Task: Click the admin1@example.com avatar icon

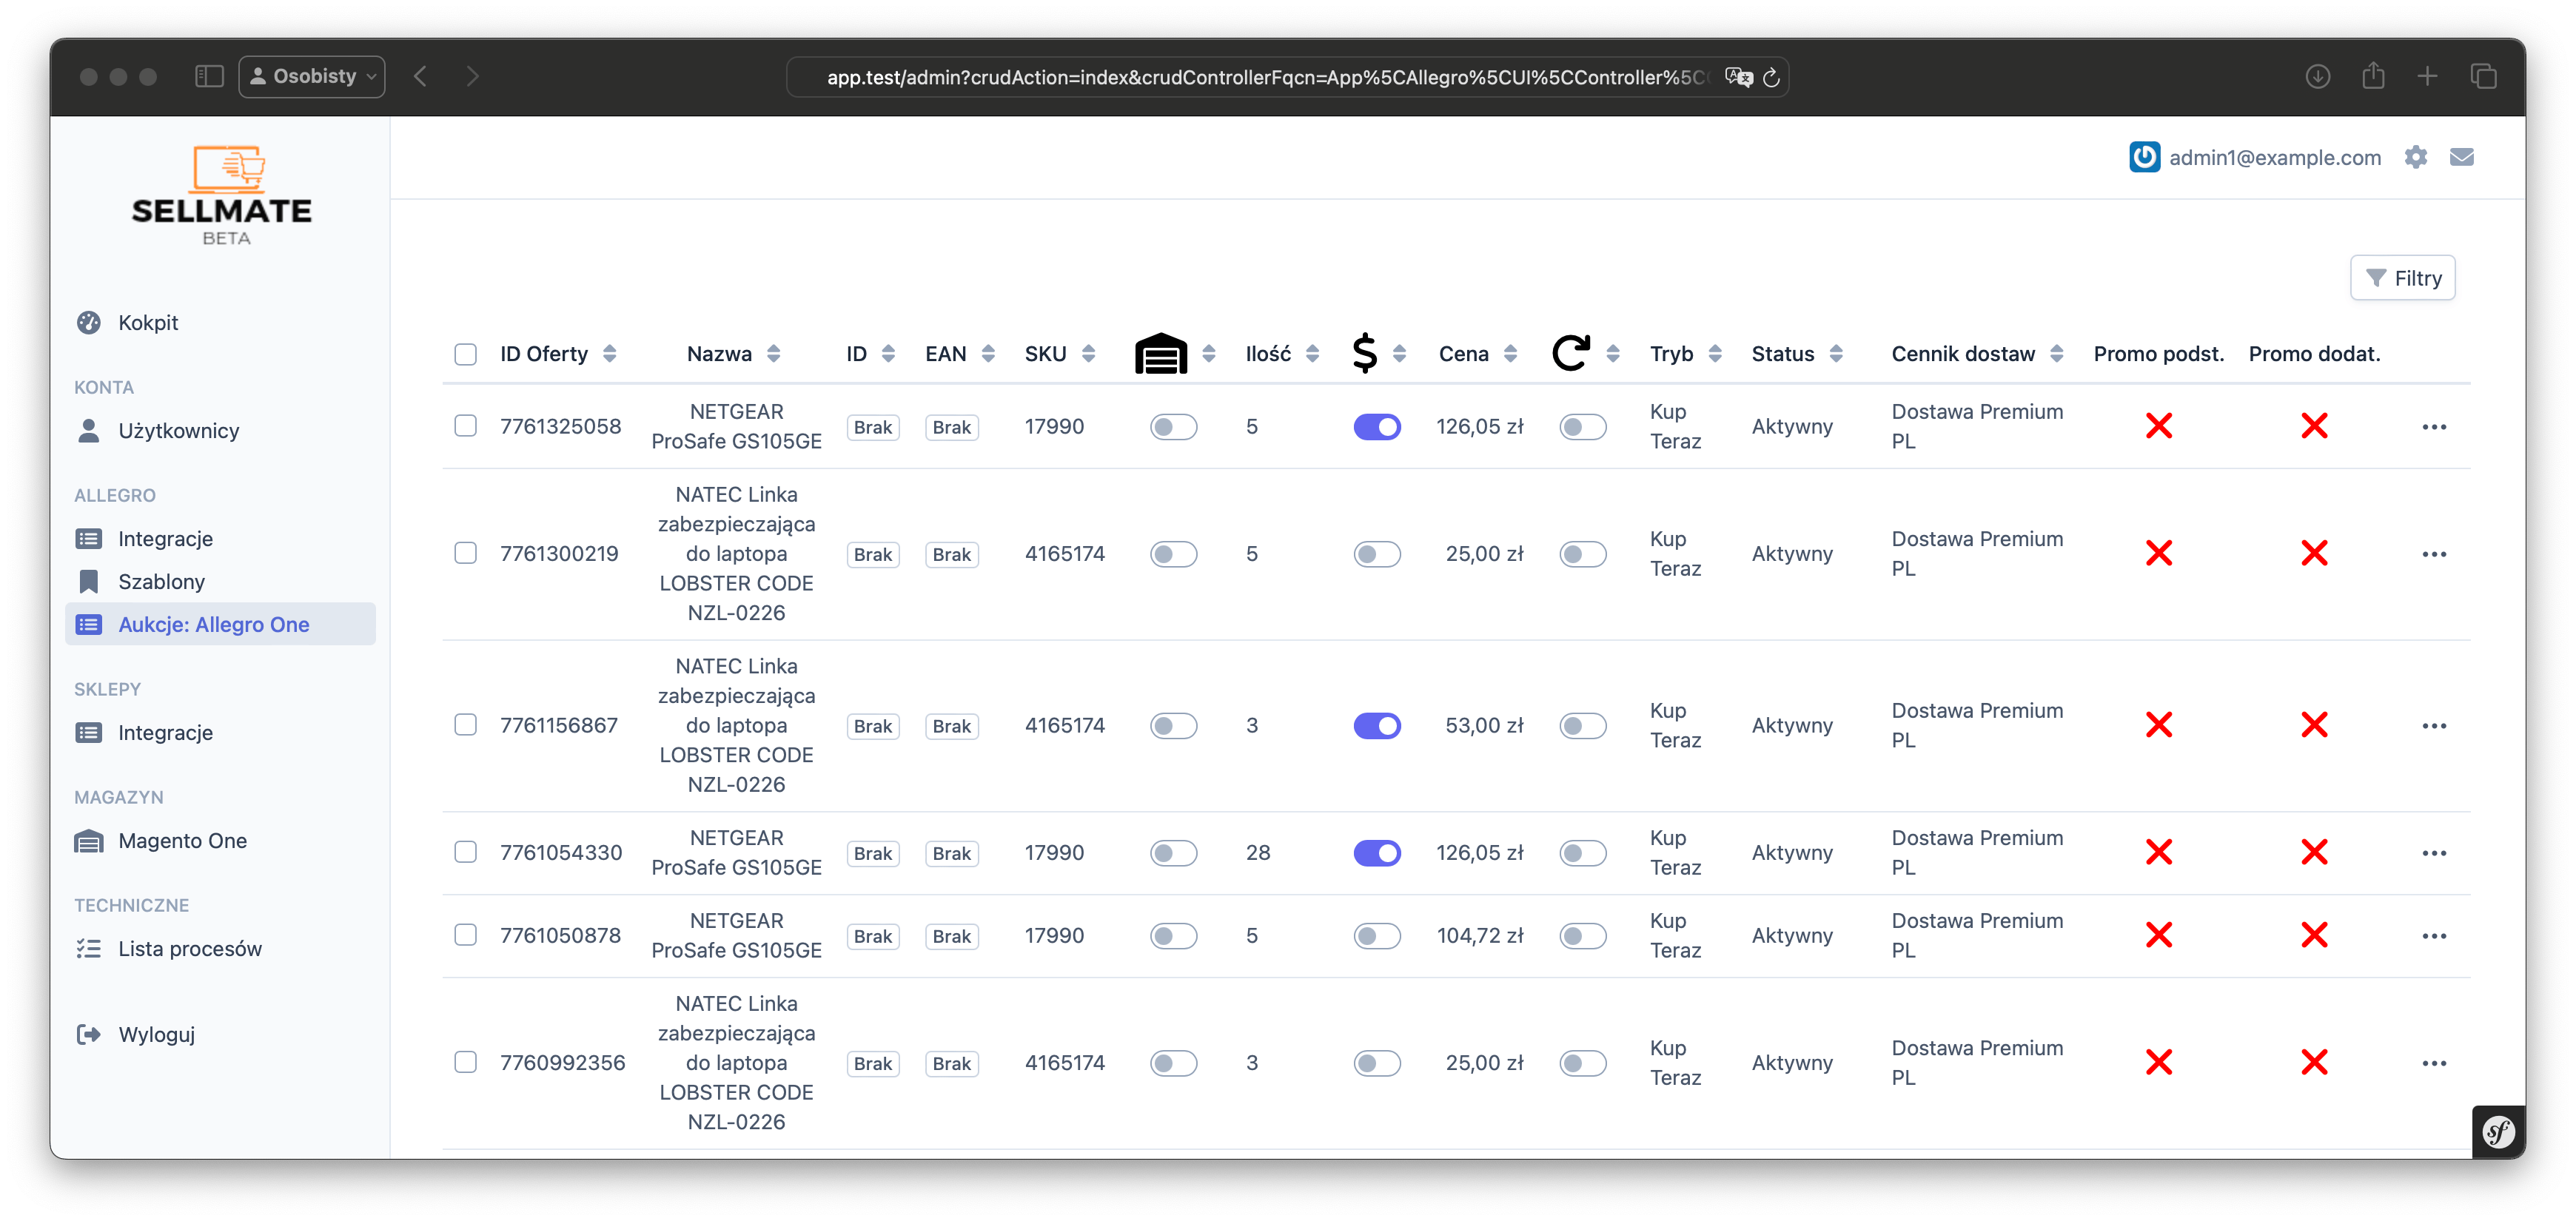Action: point(2144,157)
